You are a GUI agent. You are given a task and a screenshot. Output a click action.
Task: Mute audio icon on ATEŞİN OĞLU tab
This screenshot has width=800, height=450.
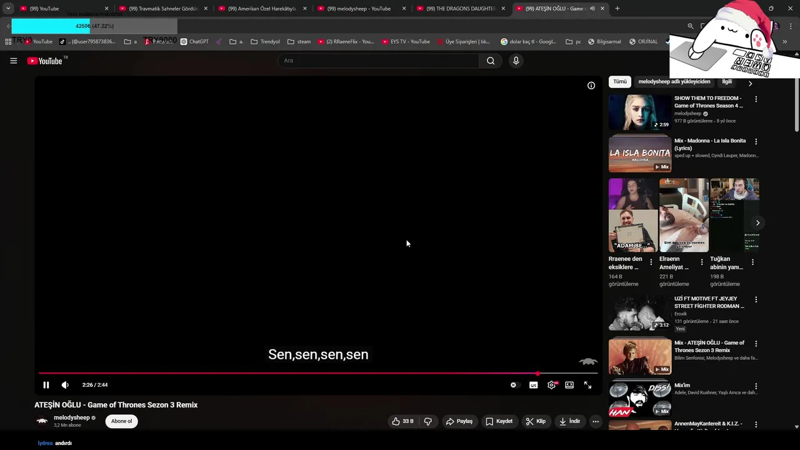(592, 9)
